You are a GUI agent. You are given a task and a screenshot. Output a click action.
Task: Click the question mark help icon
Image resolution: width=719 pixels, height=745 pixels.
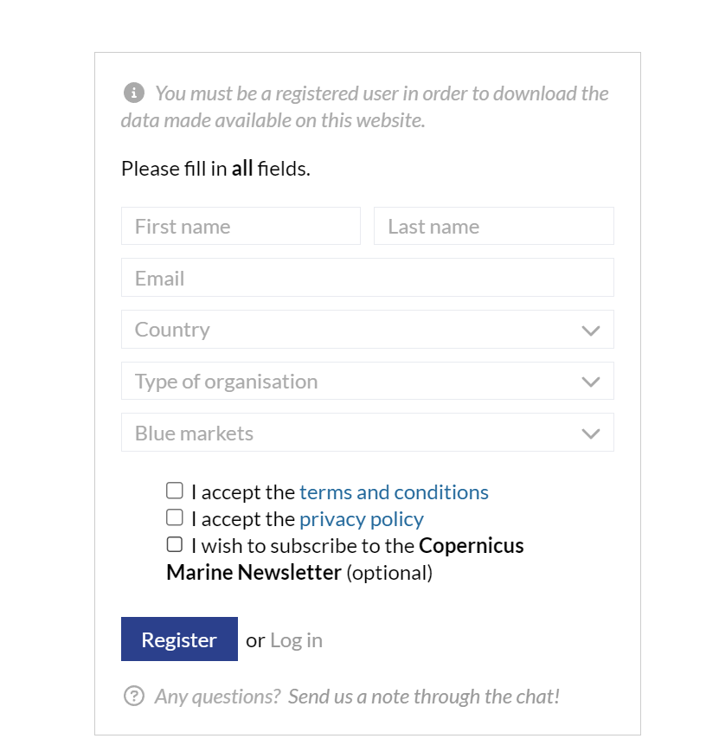click(133, 696)
